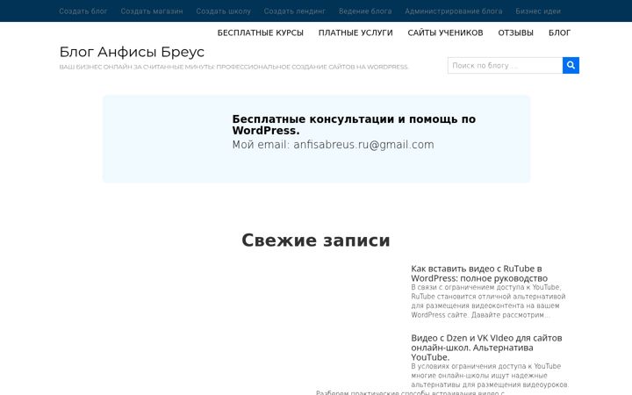Open 'Ведение блога' in top bar
The width and height of the screenshot is (632, 395).
pyautogui.click(x=365, y=11)
